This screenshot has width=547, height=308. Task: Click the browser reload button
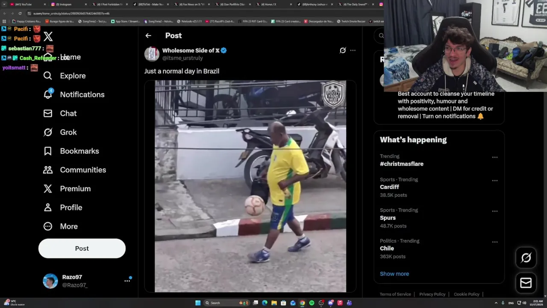[20, 13]
